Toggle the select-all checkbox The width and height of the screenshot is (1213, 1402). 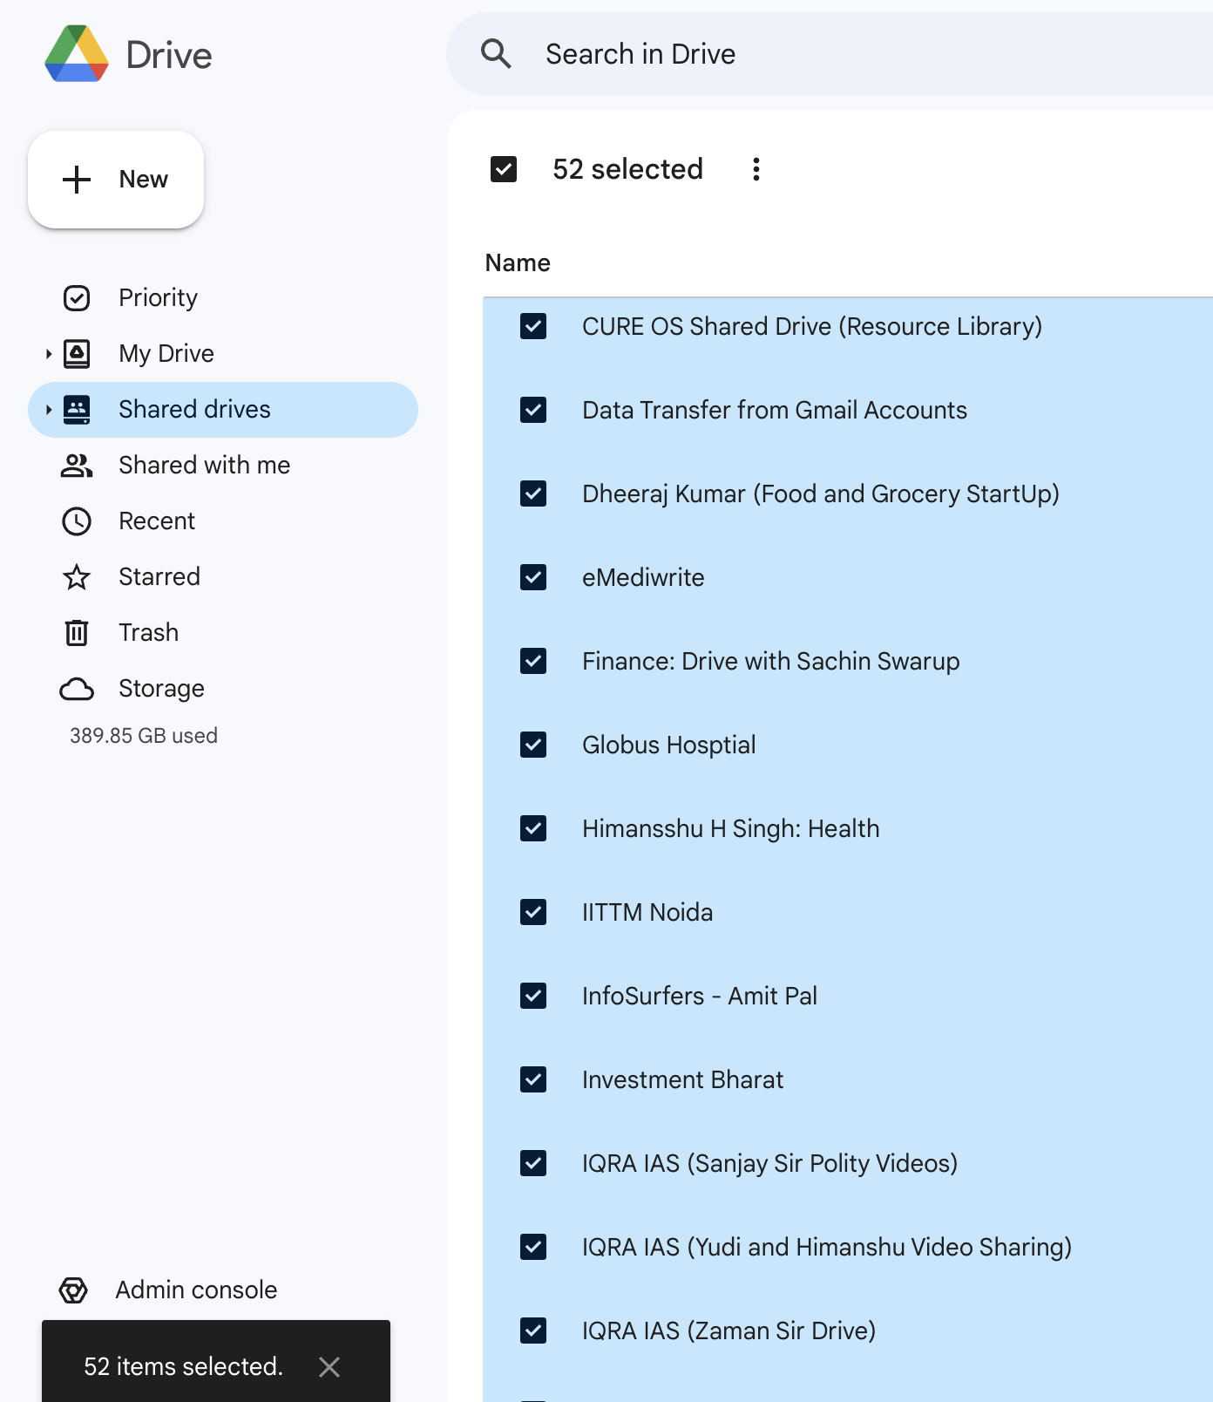(504, 169)
